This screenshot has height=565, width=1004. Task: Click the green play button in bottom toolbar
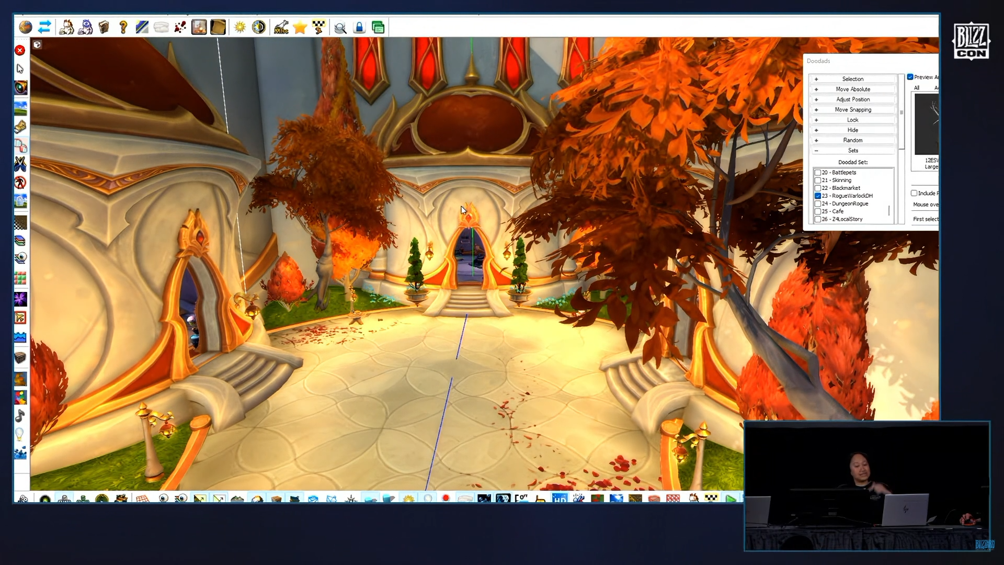tap(731, 499)
